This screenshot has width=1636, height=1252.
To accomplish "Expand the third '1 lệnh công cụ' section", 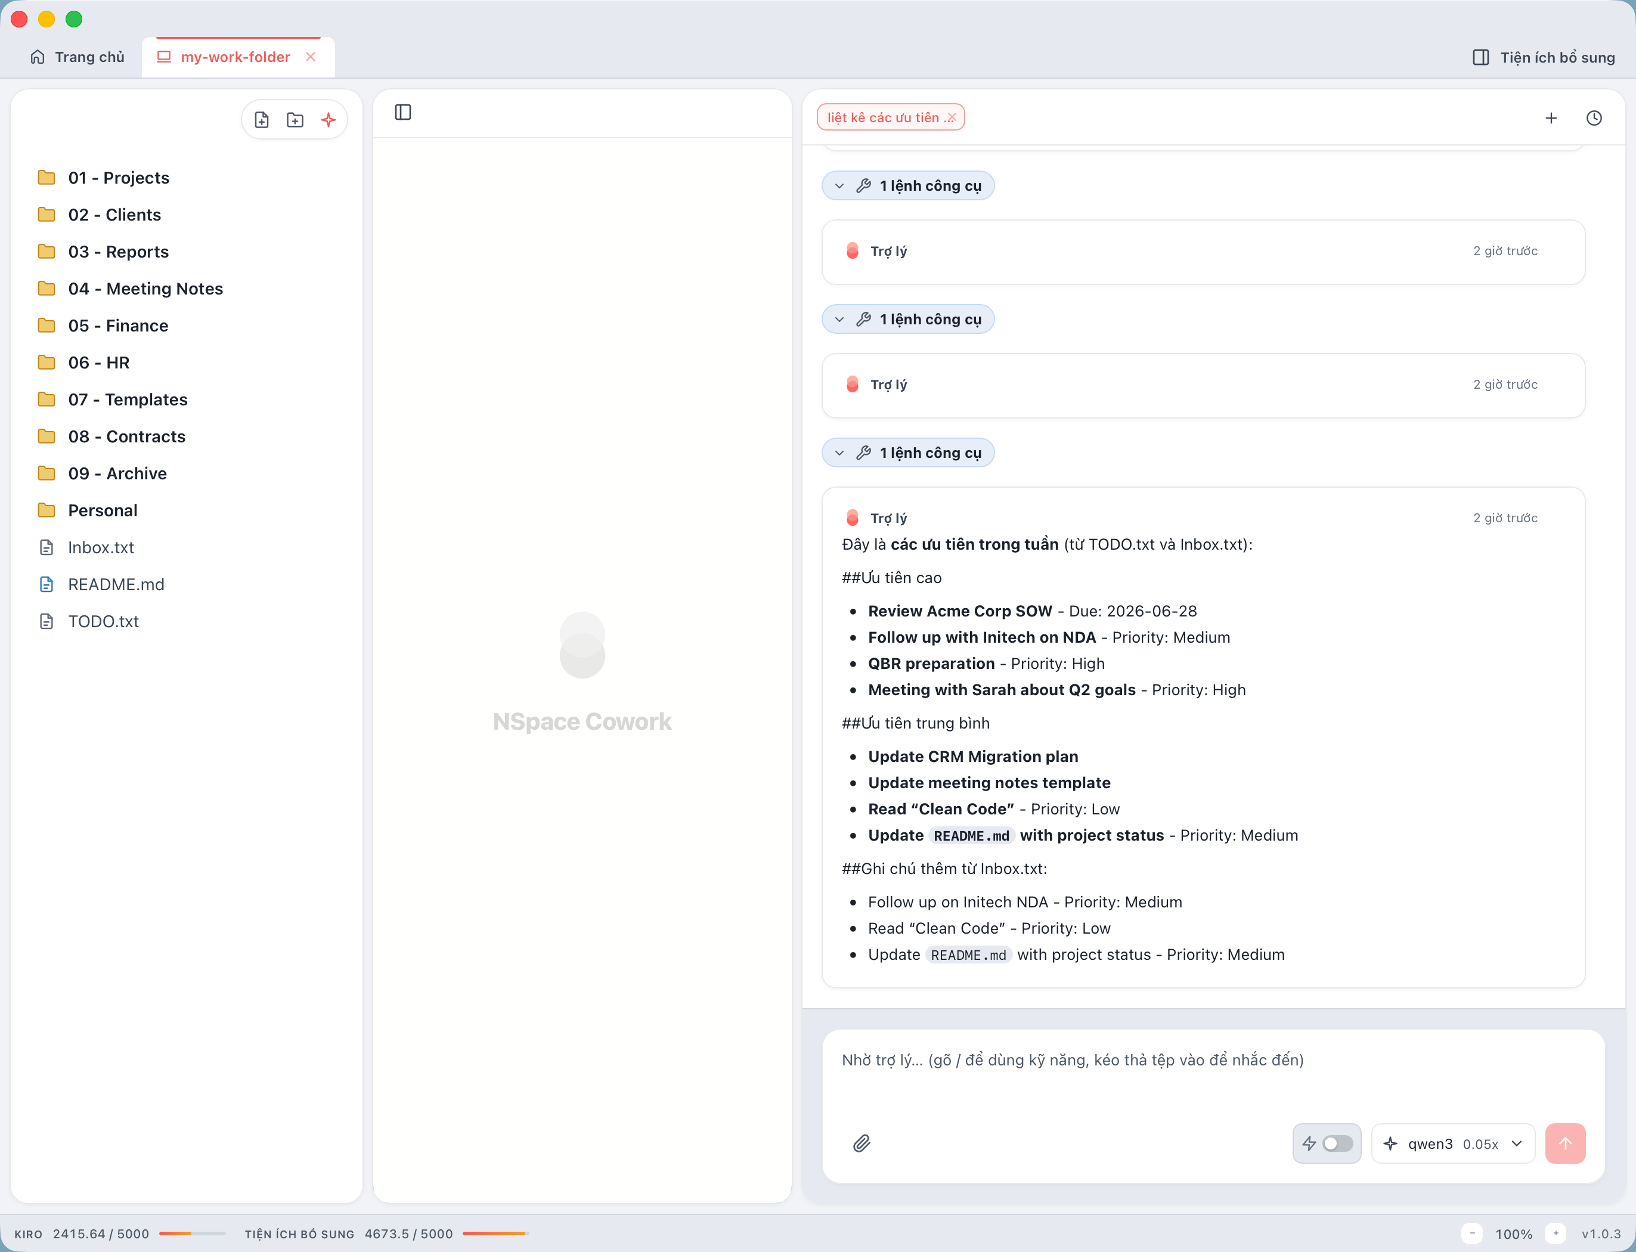I will pyautogui.click(x=908, y=453).
